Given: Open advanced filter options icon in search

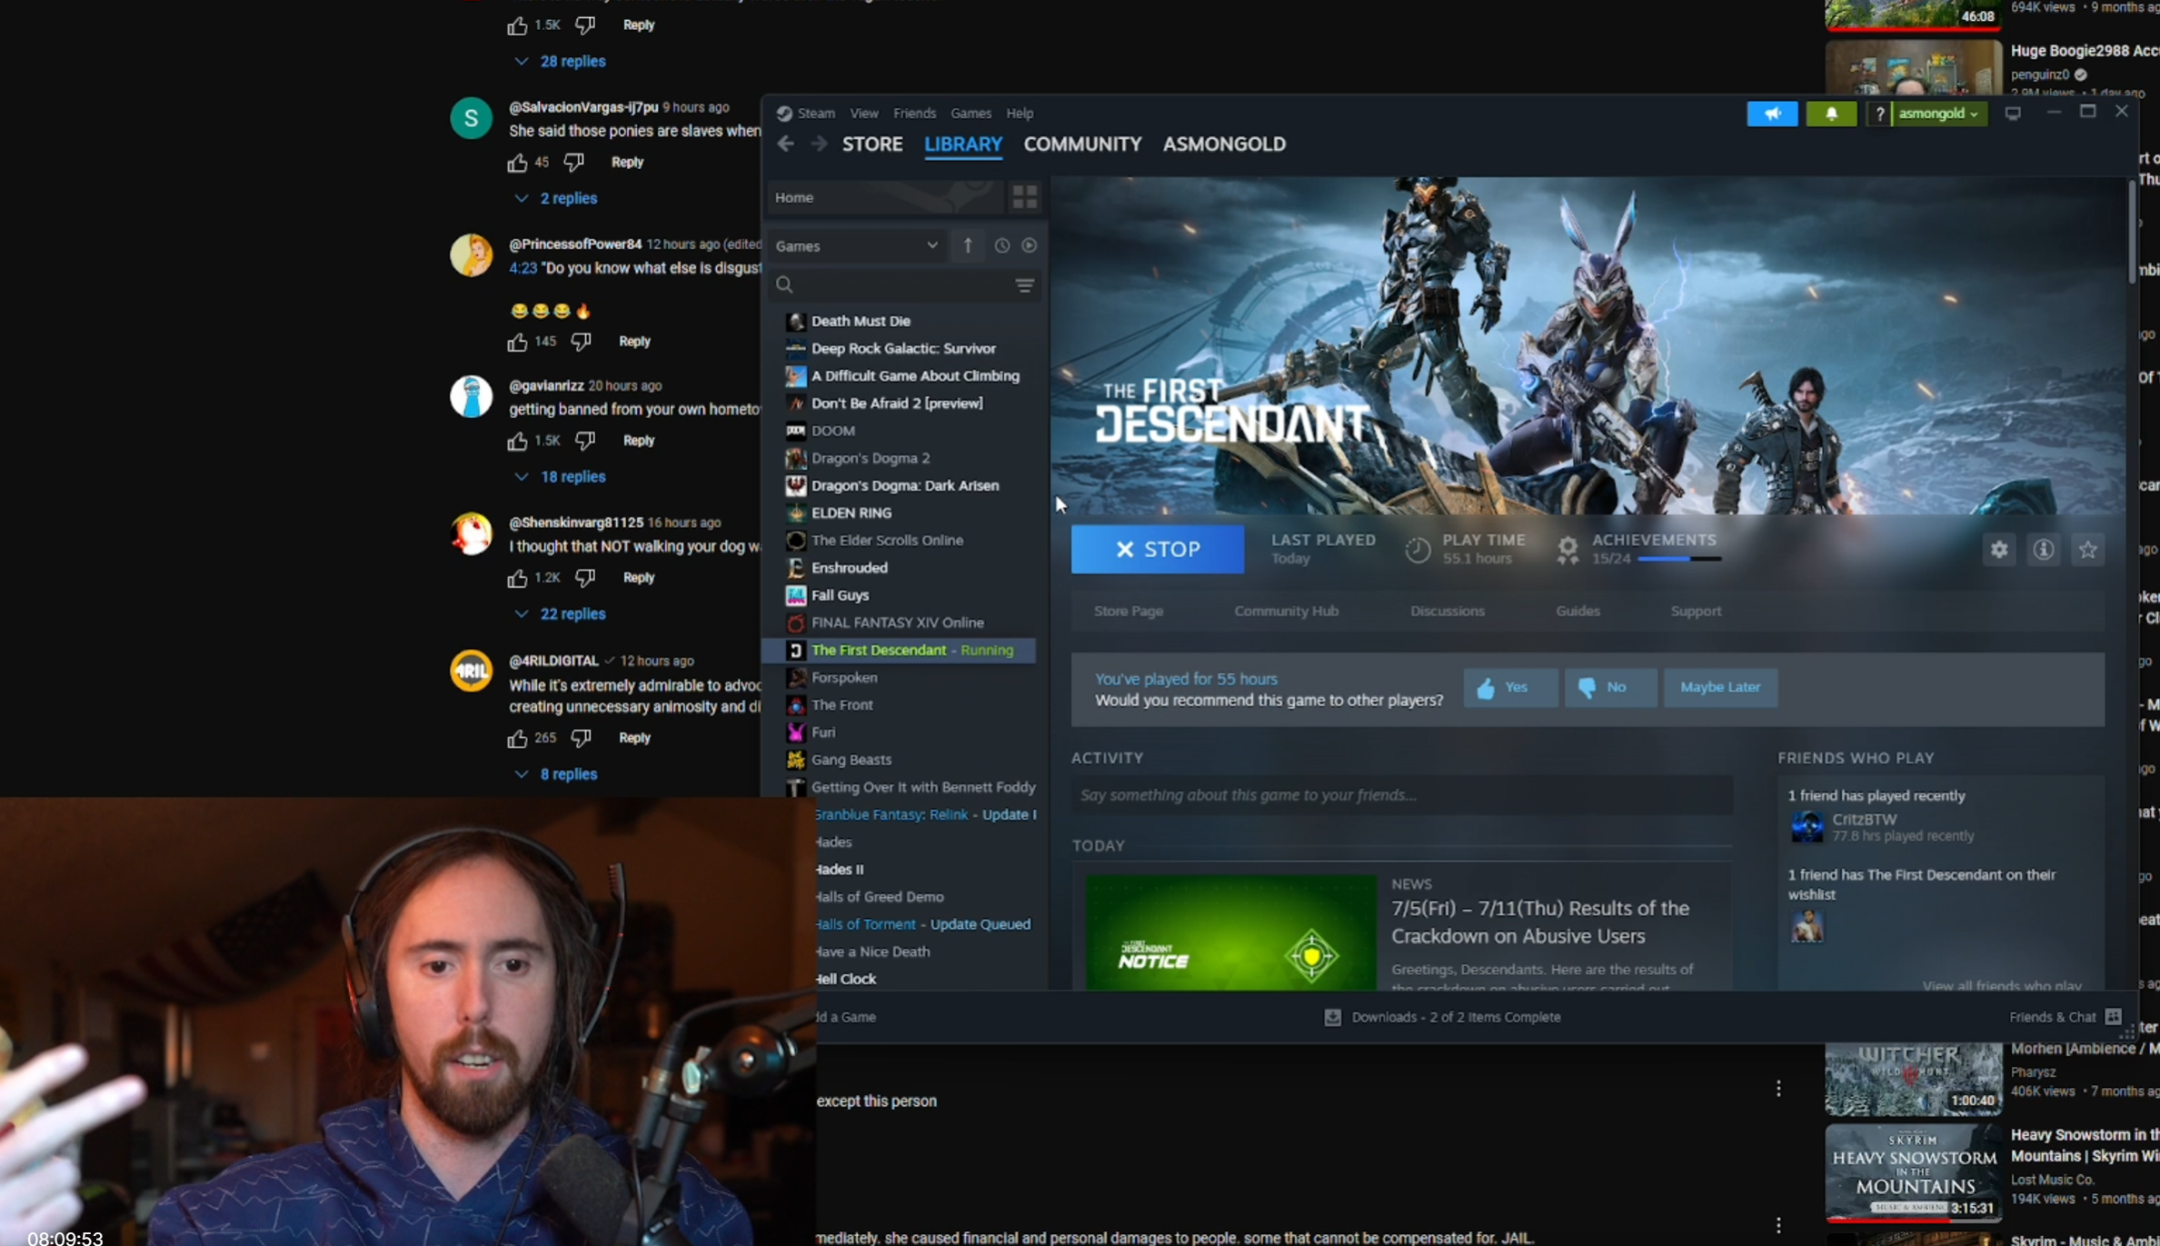Looking at the screenshot, I should click(1024, 285).
